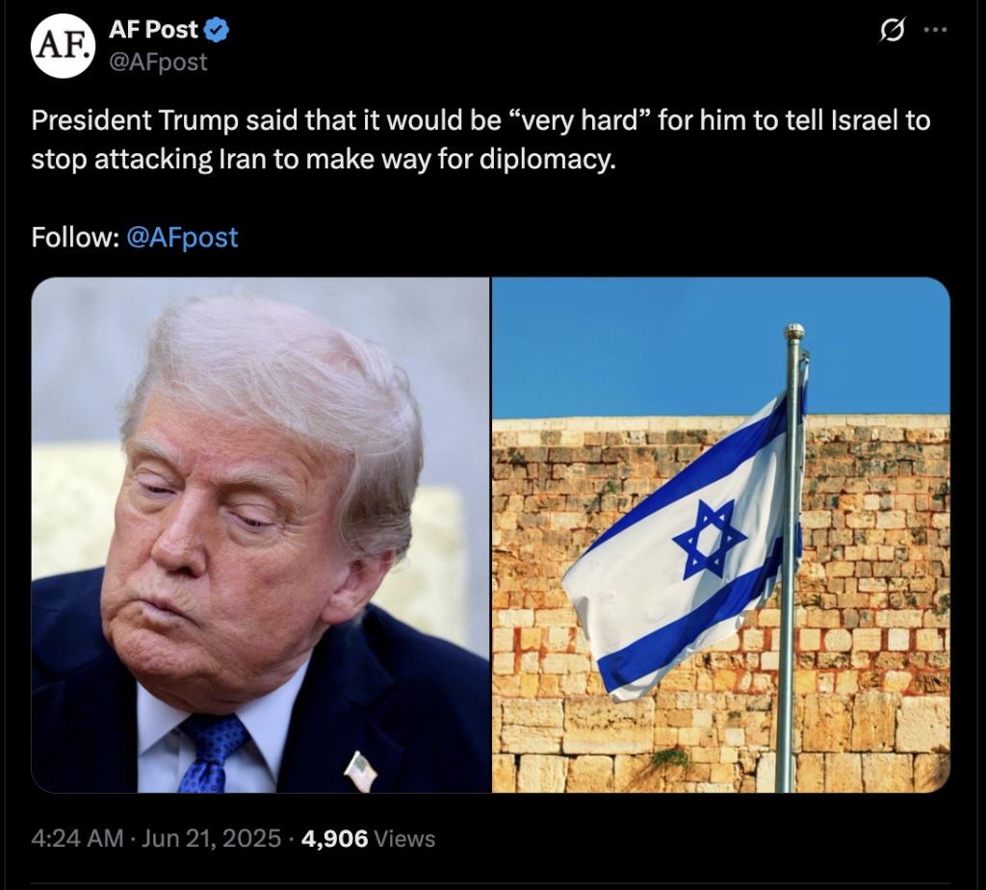The height and width of the screenshot is (890, 986).
Task: Click the Jun 21, 2025 date
Action: tap(211, 838)
